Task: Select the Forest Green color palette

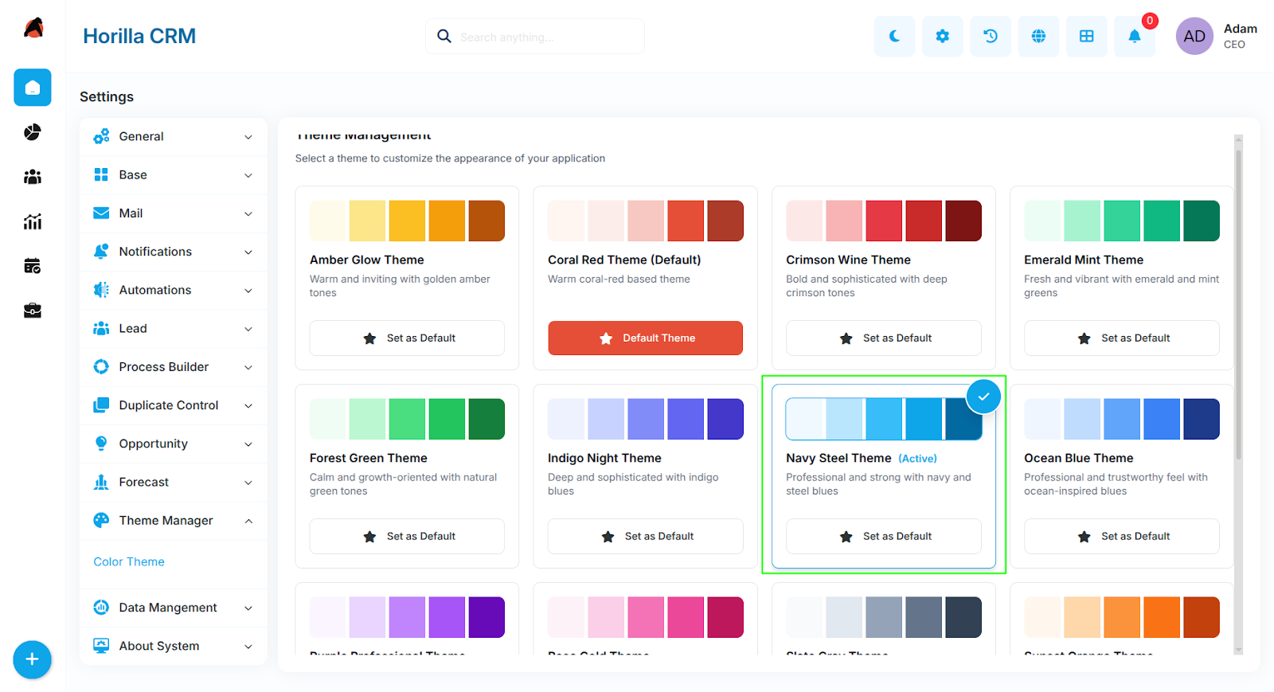Action: (x=407, y=419)
